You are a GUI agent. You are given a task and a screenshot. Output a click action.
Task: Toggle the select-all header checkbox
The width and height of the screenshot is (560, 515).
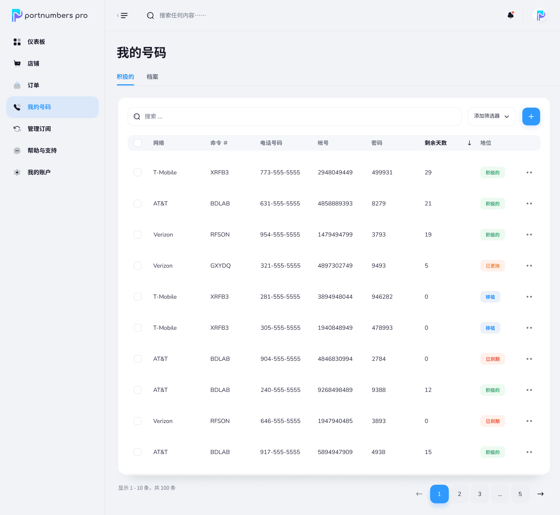[138, 143]
